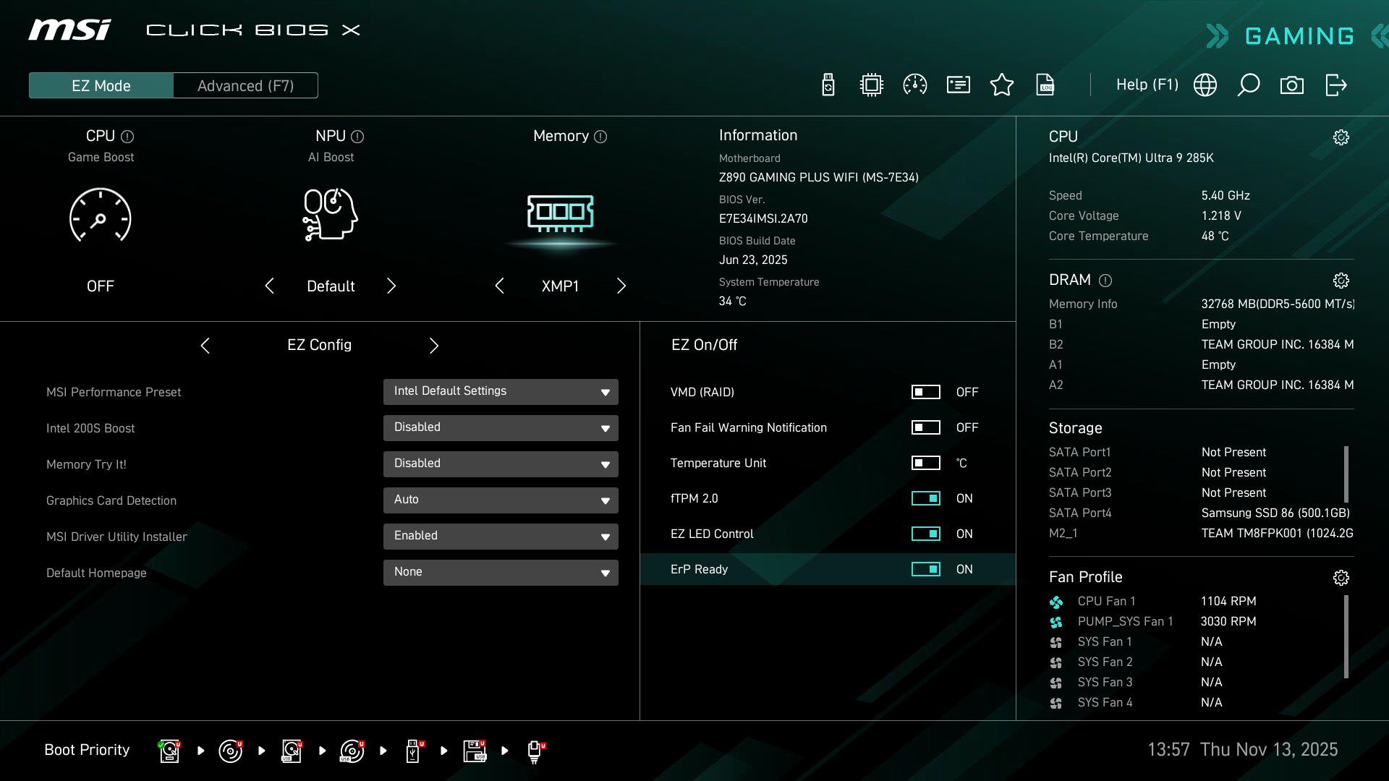
Task: Turn off the fTPM 2.0 switch
Action: [x=925, y=498]
